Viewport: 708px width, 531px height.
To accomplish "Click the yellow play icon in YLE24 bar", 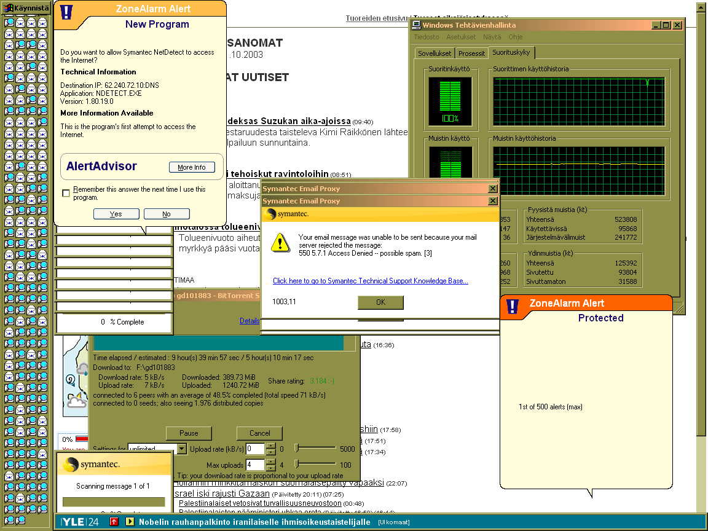I will (130, 522).
